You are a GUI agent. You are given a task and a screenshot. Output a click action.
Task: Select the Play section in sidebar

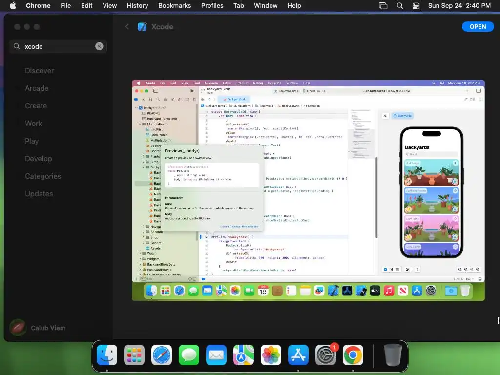(32, 141)
